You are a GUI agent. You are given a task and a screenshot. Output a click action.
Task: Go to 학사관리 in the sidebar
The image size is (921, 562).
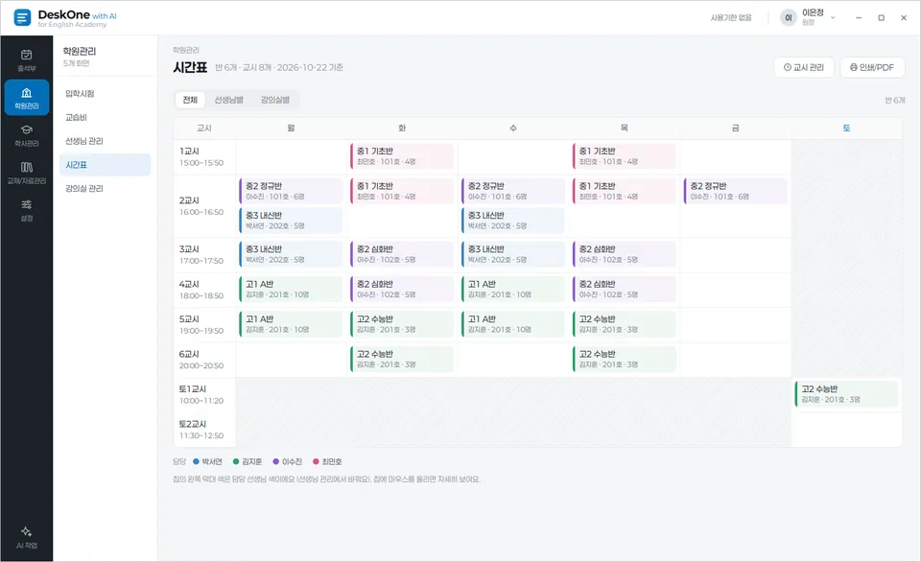pyautogui.click(x=27, y=135)
